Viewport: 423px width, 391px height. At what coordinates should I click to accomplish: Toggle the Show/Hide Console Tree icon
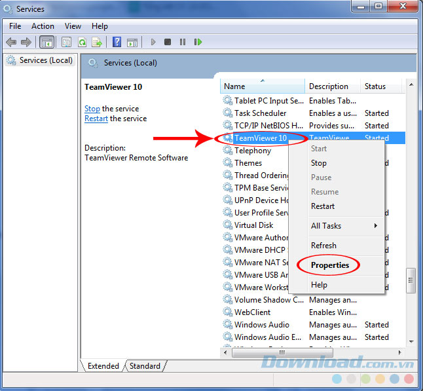(x=47, y=42)
